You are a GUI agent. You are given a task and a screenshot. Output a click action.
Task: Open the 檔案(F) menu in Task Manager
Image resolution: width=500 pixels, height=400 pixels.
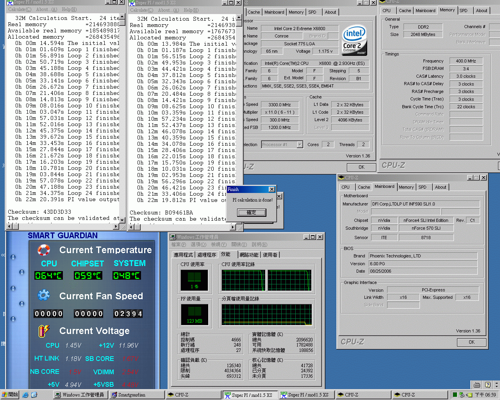(x=179, y=245)
